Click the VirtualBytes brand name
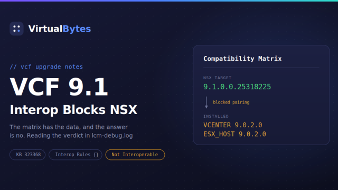 (x=60, y=29)
